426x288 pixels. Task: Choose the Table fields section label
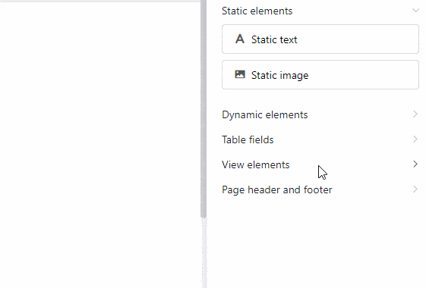tap(248, 139)
